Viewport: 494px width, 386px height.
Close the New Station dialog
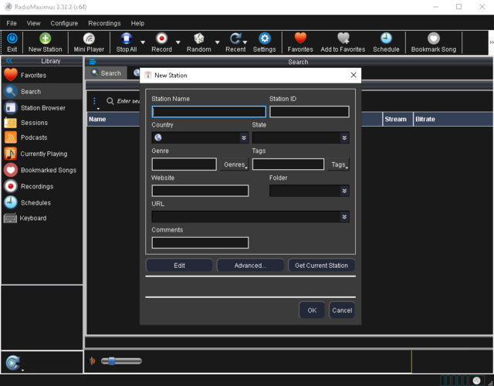(x=354, y=75)
